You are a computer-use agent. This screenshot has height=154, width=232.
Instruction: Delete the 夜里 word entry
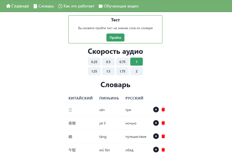(x=163, y=123)
